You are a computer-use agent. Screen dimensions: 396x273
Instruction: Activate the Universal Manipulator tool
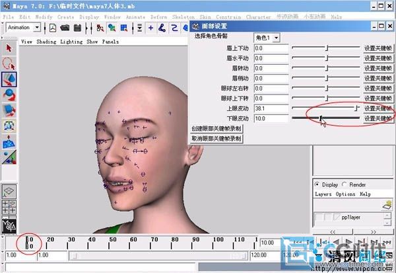9,126
